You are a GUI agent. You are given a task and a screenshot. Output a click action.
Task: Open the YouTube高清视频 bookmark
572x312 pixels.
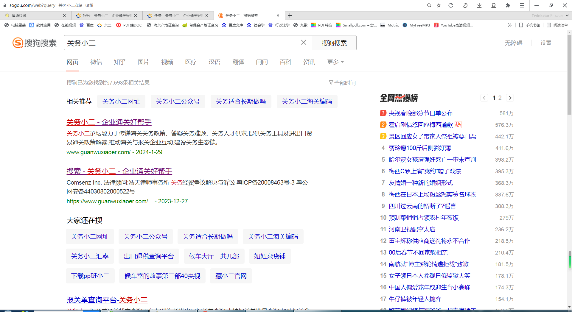[453, 25]
